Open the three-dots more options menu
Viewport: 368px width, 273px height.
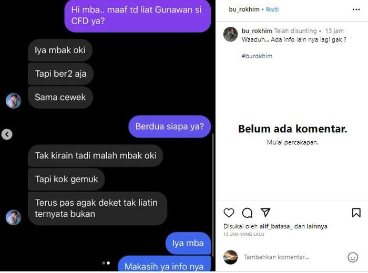(356, 9)
